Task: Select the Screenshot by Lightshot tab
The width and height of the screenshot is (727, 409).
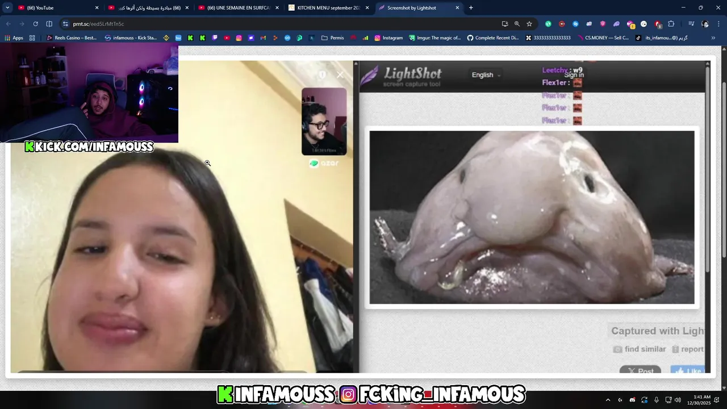Action: [419, 8]
